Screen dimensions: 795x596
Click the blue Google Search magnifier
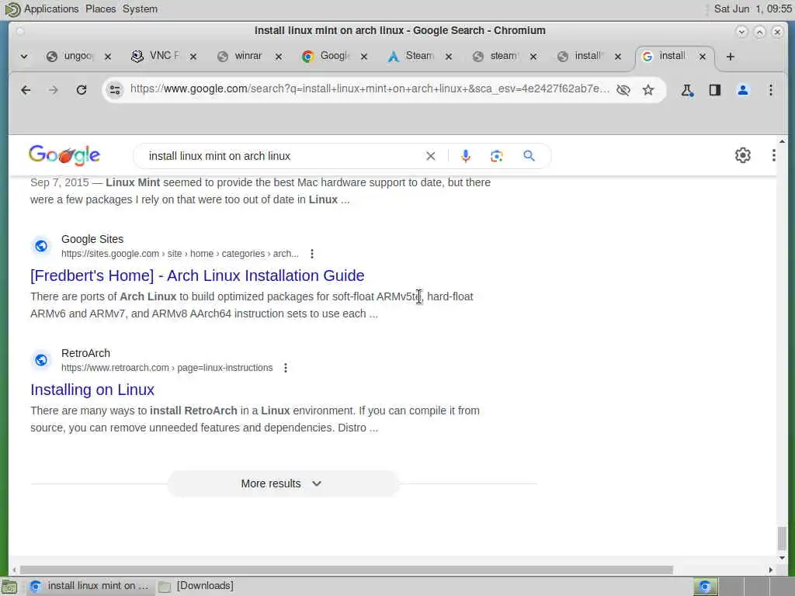point(529,156)
